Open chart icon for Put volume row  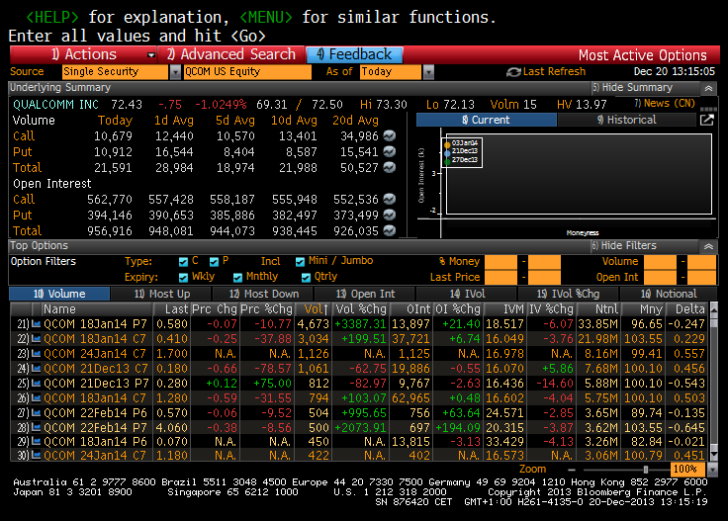point(390,151)
